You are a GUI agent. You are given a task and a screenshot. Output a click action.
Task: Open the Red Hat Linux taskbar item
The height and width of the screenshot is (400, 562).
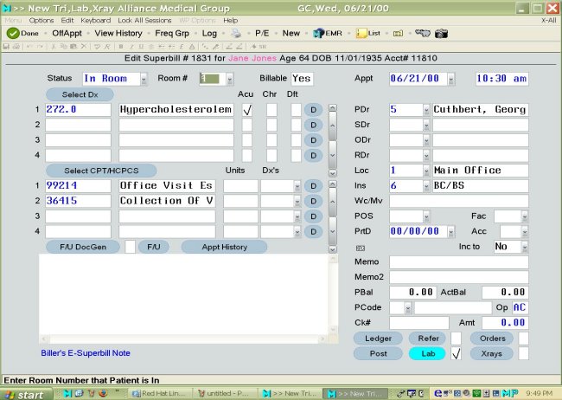(x=159, y=394)
